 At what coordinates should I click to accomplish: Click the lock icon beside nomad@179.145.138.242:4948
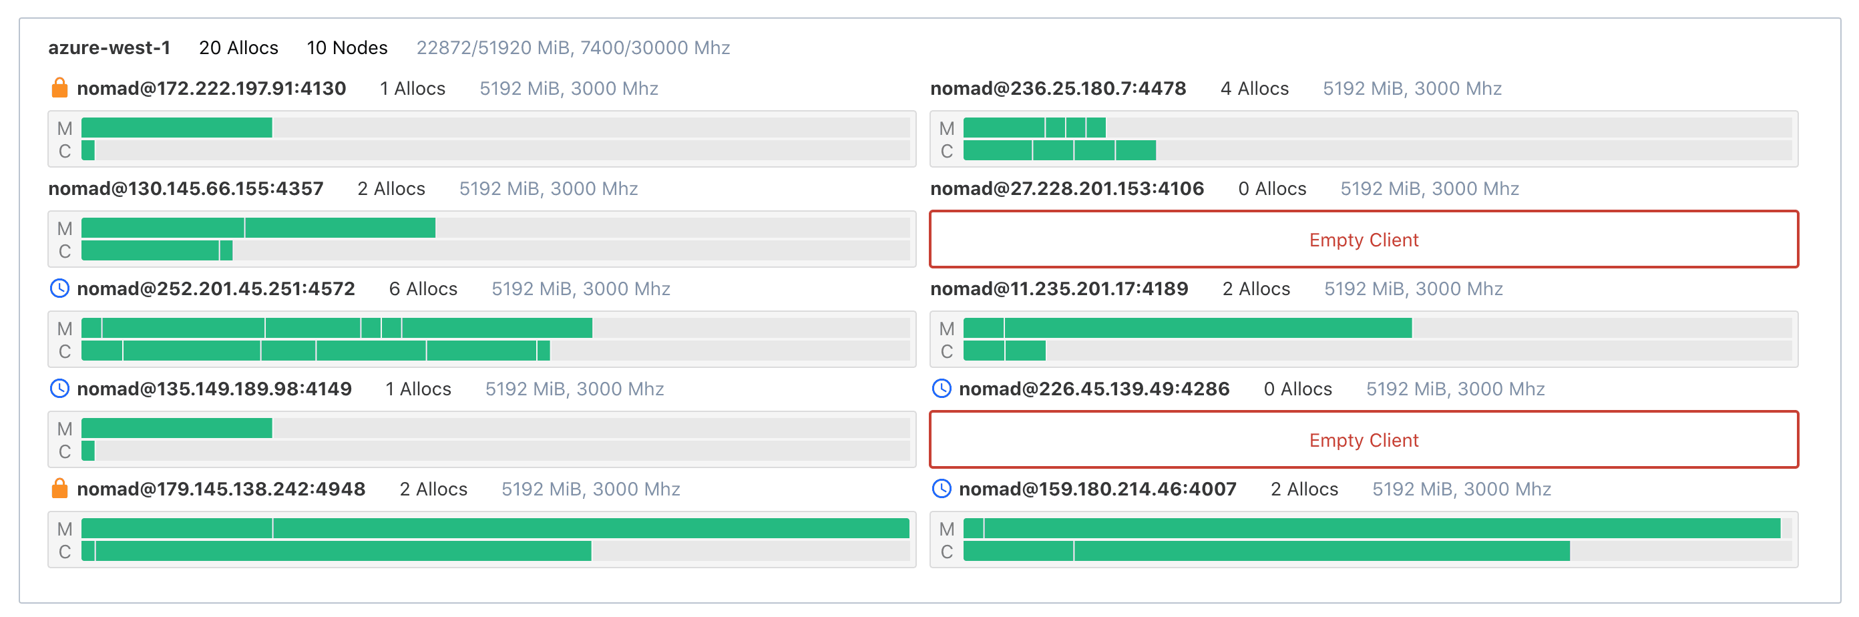[x=60, y=489]
